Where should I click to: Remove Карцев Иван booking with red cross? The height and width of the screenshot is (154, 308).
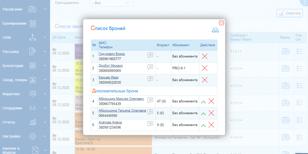pos(205,80)
